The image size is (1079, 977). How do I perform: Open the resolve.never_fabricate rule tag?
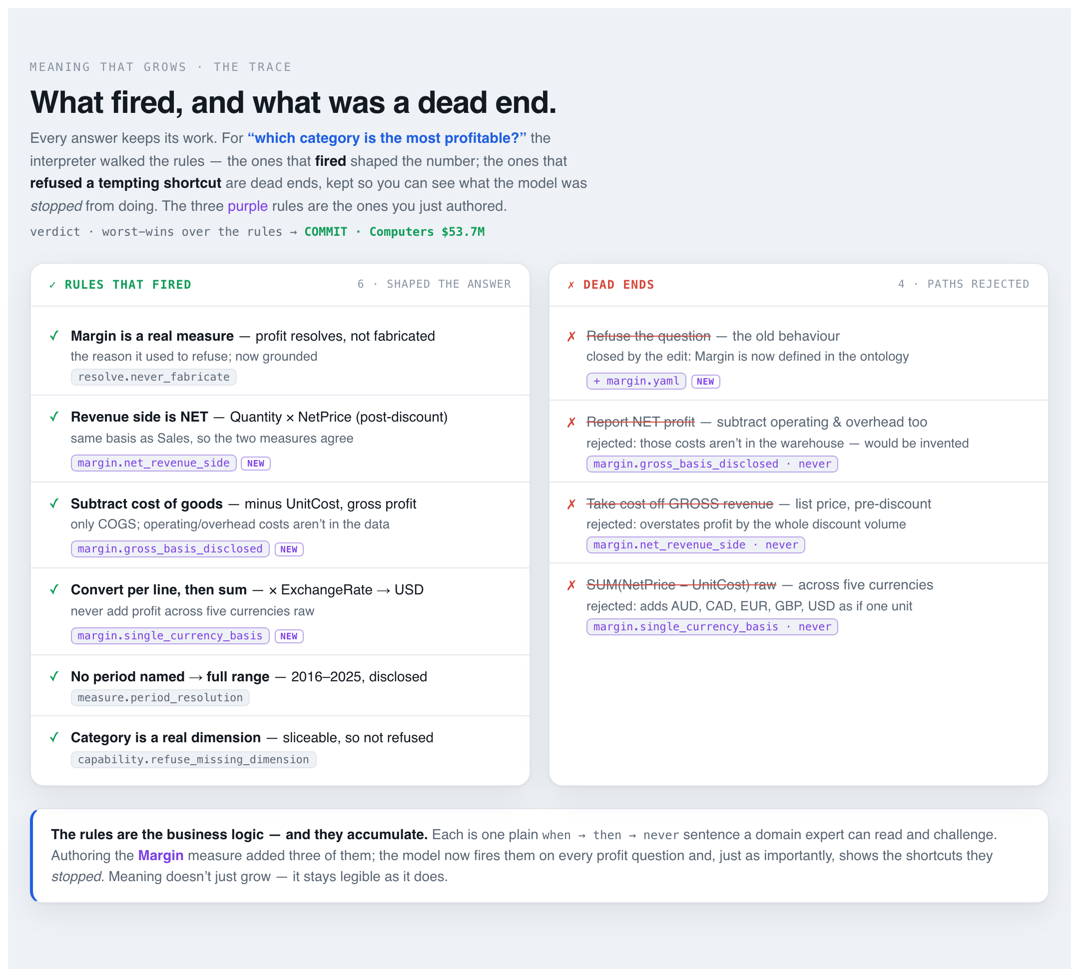(154, 377)
